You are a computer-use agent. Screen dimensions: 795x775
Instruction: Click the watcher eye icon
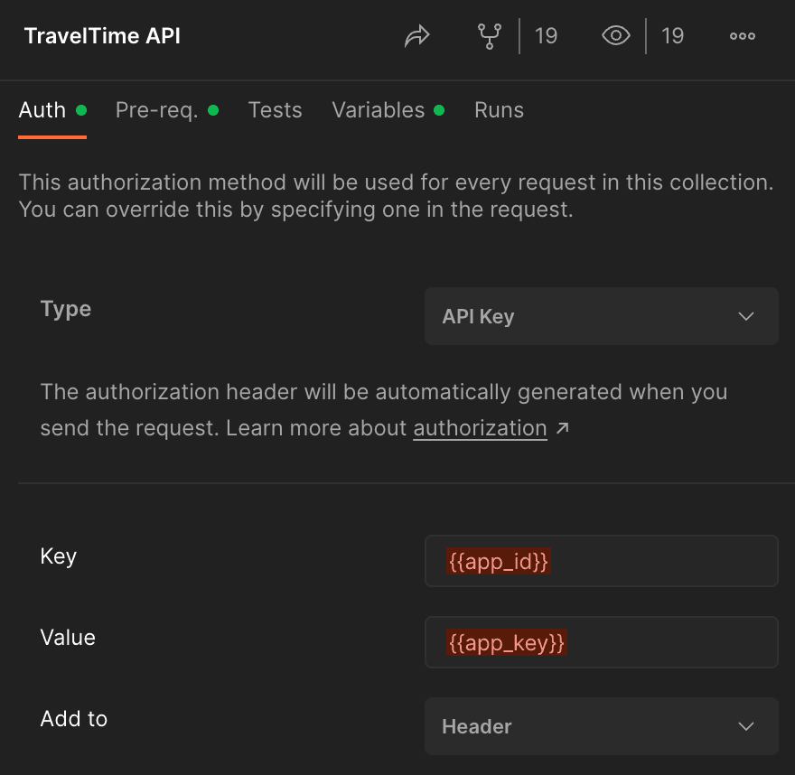[615, 36]
